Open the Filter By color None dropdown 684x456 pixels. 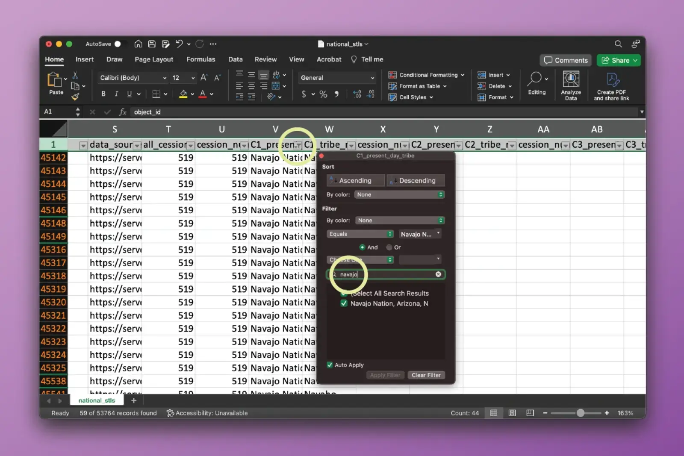coord(400,221)
